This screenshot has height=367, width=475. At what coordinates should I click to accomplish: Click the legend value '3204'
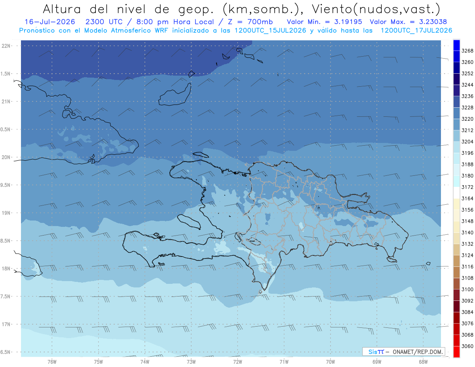(467, 142)
